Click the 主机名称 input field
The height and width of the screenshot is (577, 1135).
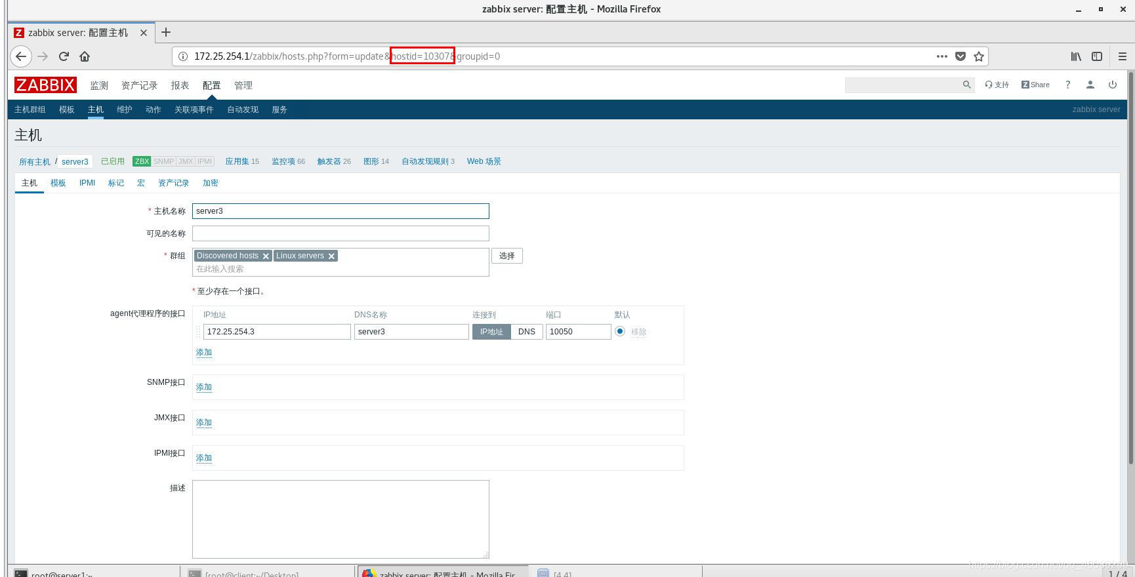[x=340, y=211]
